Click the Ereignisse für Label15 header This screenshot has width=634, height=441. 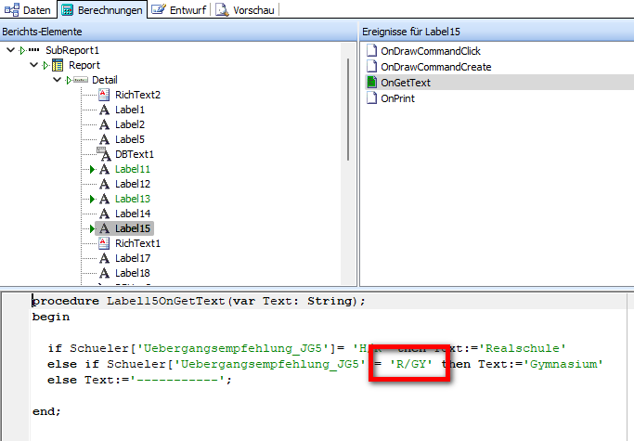coord(497,32)
